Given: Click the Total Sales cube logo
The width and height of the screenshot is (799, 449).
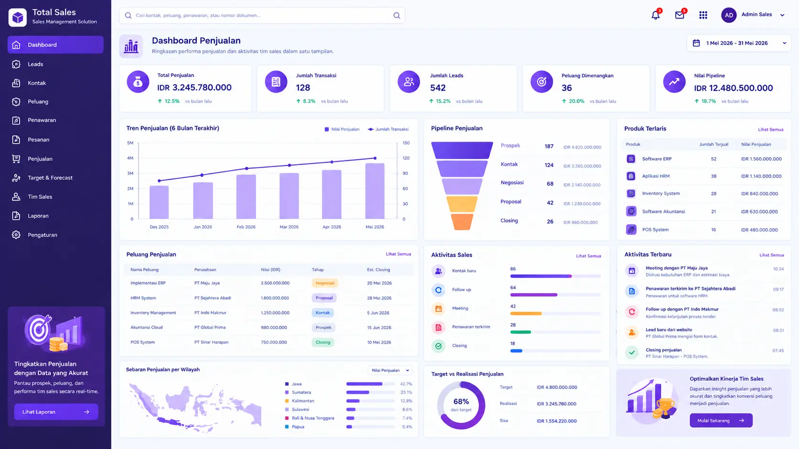Looking at the screenshot, I should coord(18,18).
